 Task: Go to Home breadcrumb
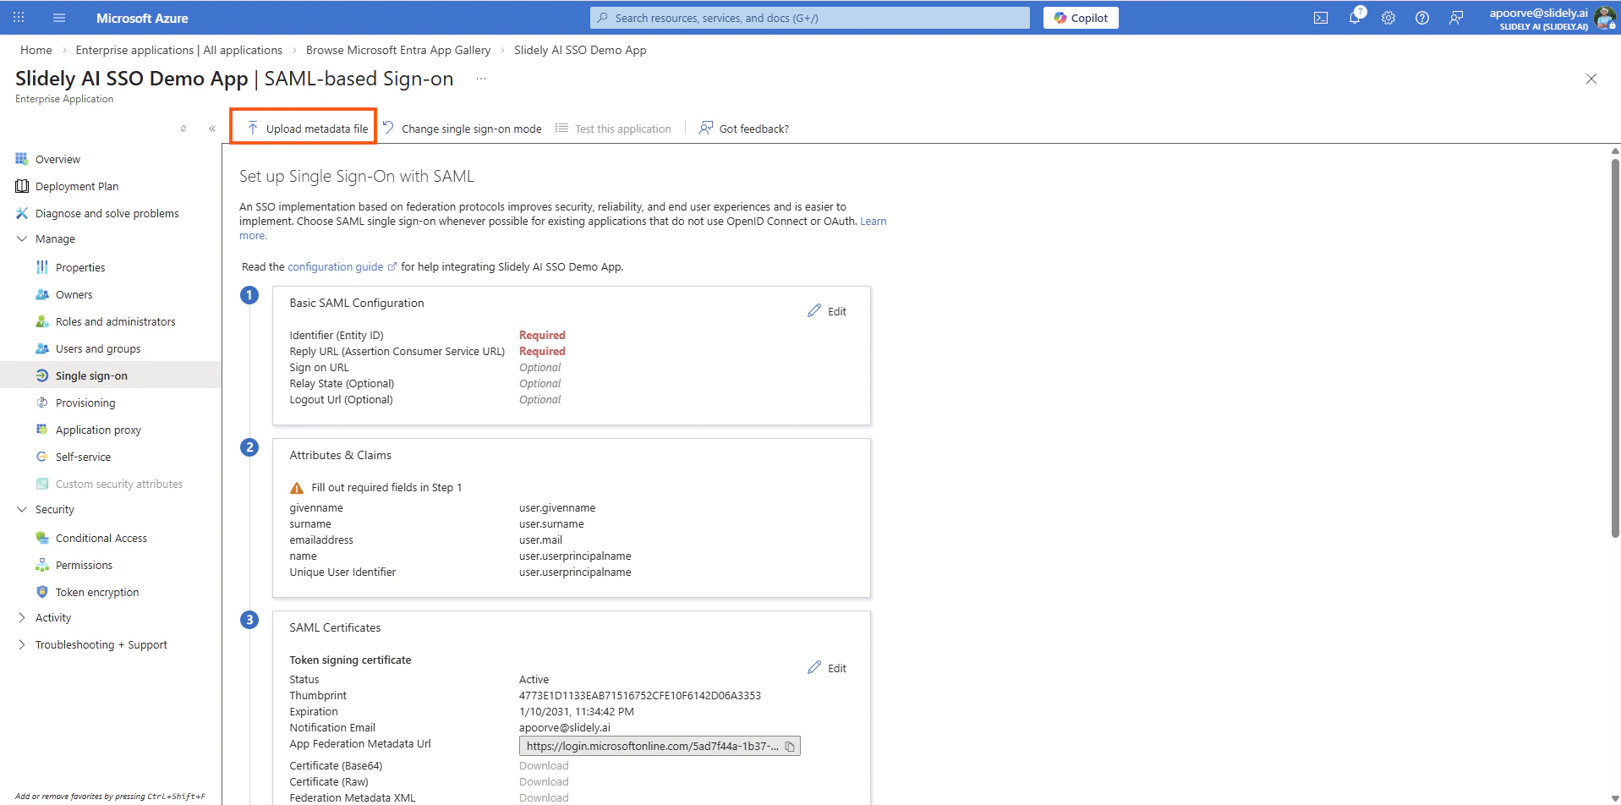(36, 50)
